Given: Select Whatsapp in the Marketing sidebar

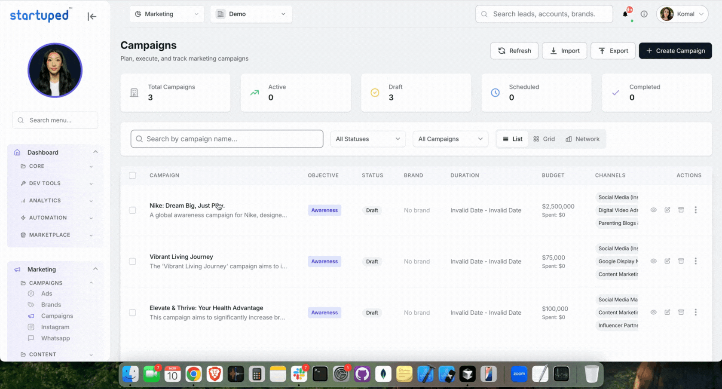Looking at the screenshot, I should (x=55, y=338).
